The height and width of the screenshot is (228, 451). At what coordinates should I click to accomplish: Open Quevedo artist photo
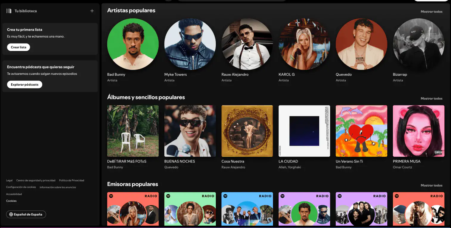(362, 44)
